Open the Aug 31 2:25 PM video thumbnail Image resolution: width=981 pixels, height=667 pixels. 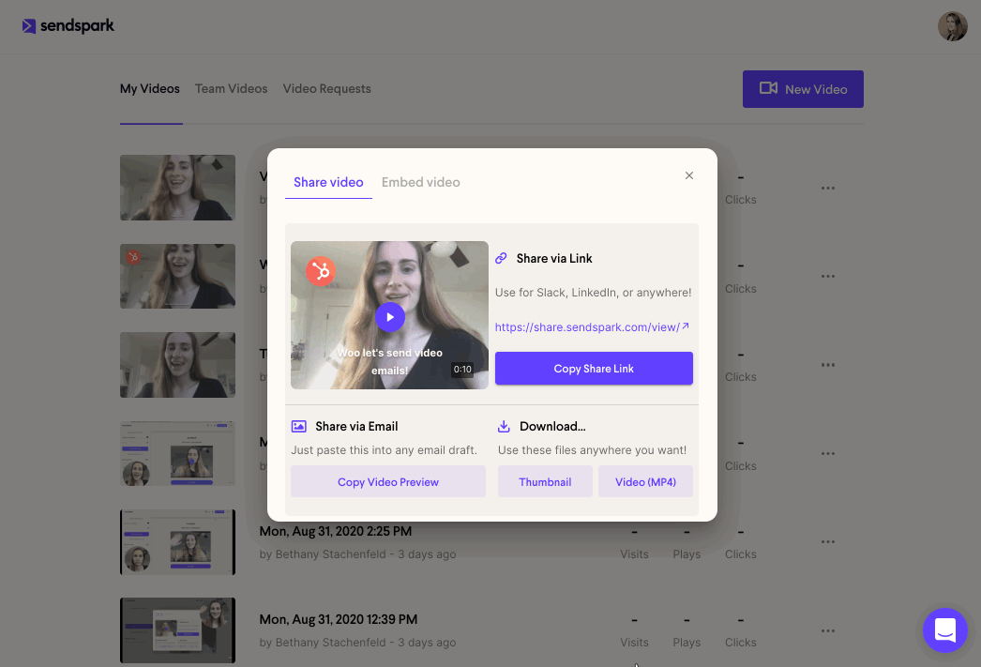177,542
